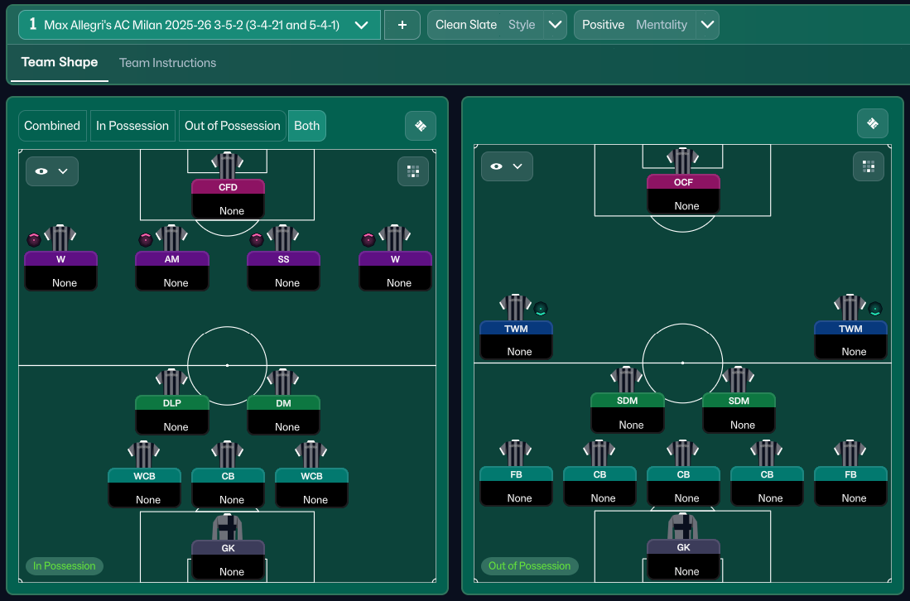Image resolution: width=910 pixels, height=601 pixels.
Task: Click the magenta CFD role label
Action: 228,187
